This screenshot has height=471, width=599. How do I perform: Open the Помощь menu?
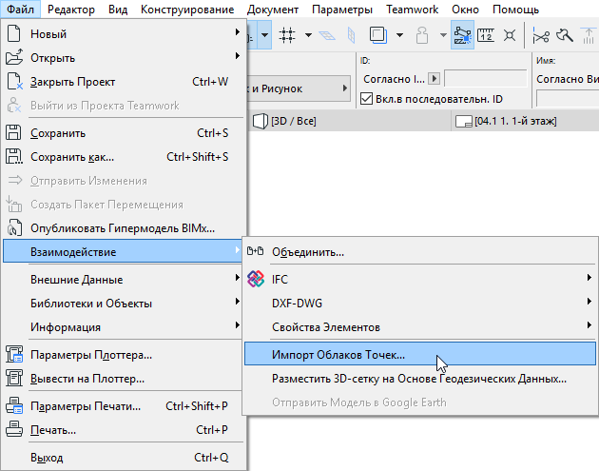point(515,9)
